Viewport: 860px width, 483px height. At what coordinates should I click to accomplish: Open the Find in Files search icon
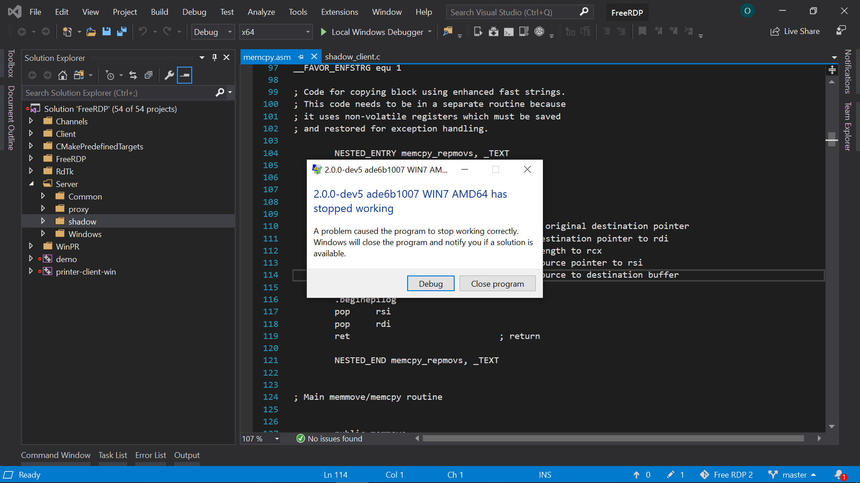(x=447, y=31)
